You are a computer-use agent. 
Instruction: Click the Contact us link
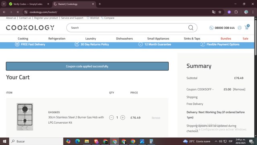coord(25,18)
